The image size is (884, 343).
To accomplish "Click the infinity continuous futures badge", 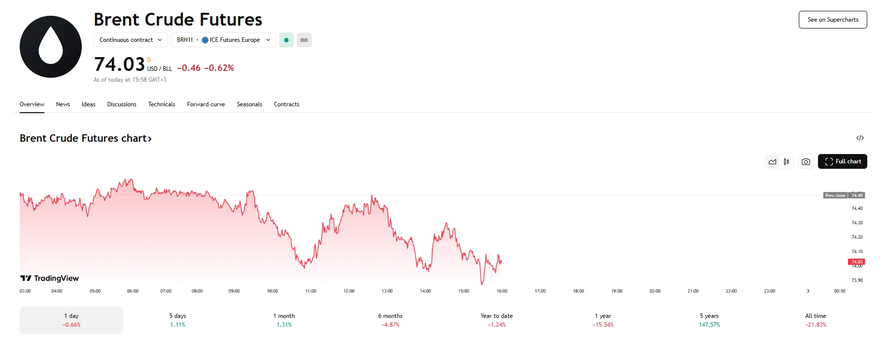I will [304, 40].
